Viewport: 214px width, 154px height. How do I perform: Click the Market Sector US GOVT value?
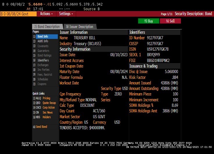point(99,117)
